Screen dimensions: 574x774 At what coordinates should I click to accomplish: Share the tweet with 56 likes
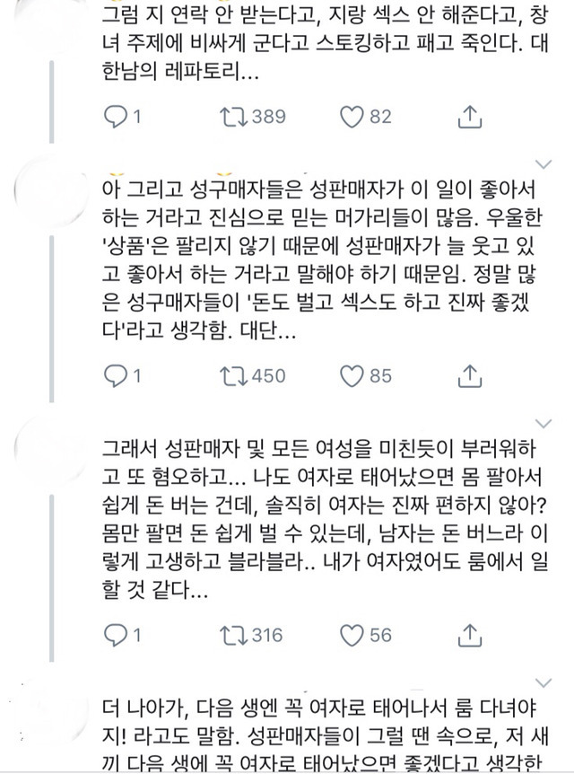coord(467,635)
